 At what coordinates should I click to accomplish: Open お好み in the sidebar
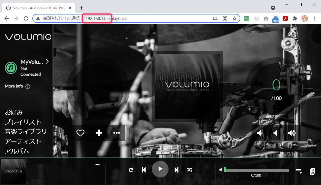coord(14,112)
